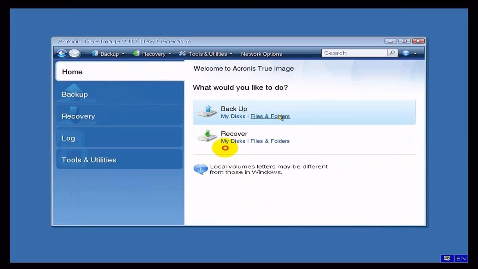Screen dimensions: 478x269
Task: Focus the Search input field
Action: click(x=354, y=53)
